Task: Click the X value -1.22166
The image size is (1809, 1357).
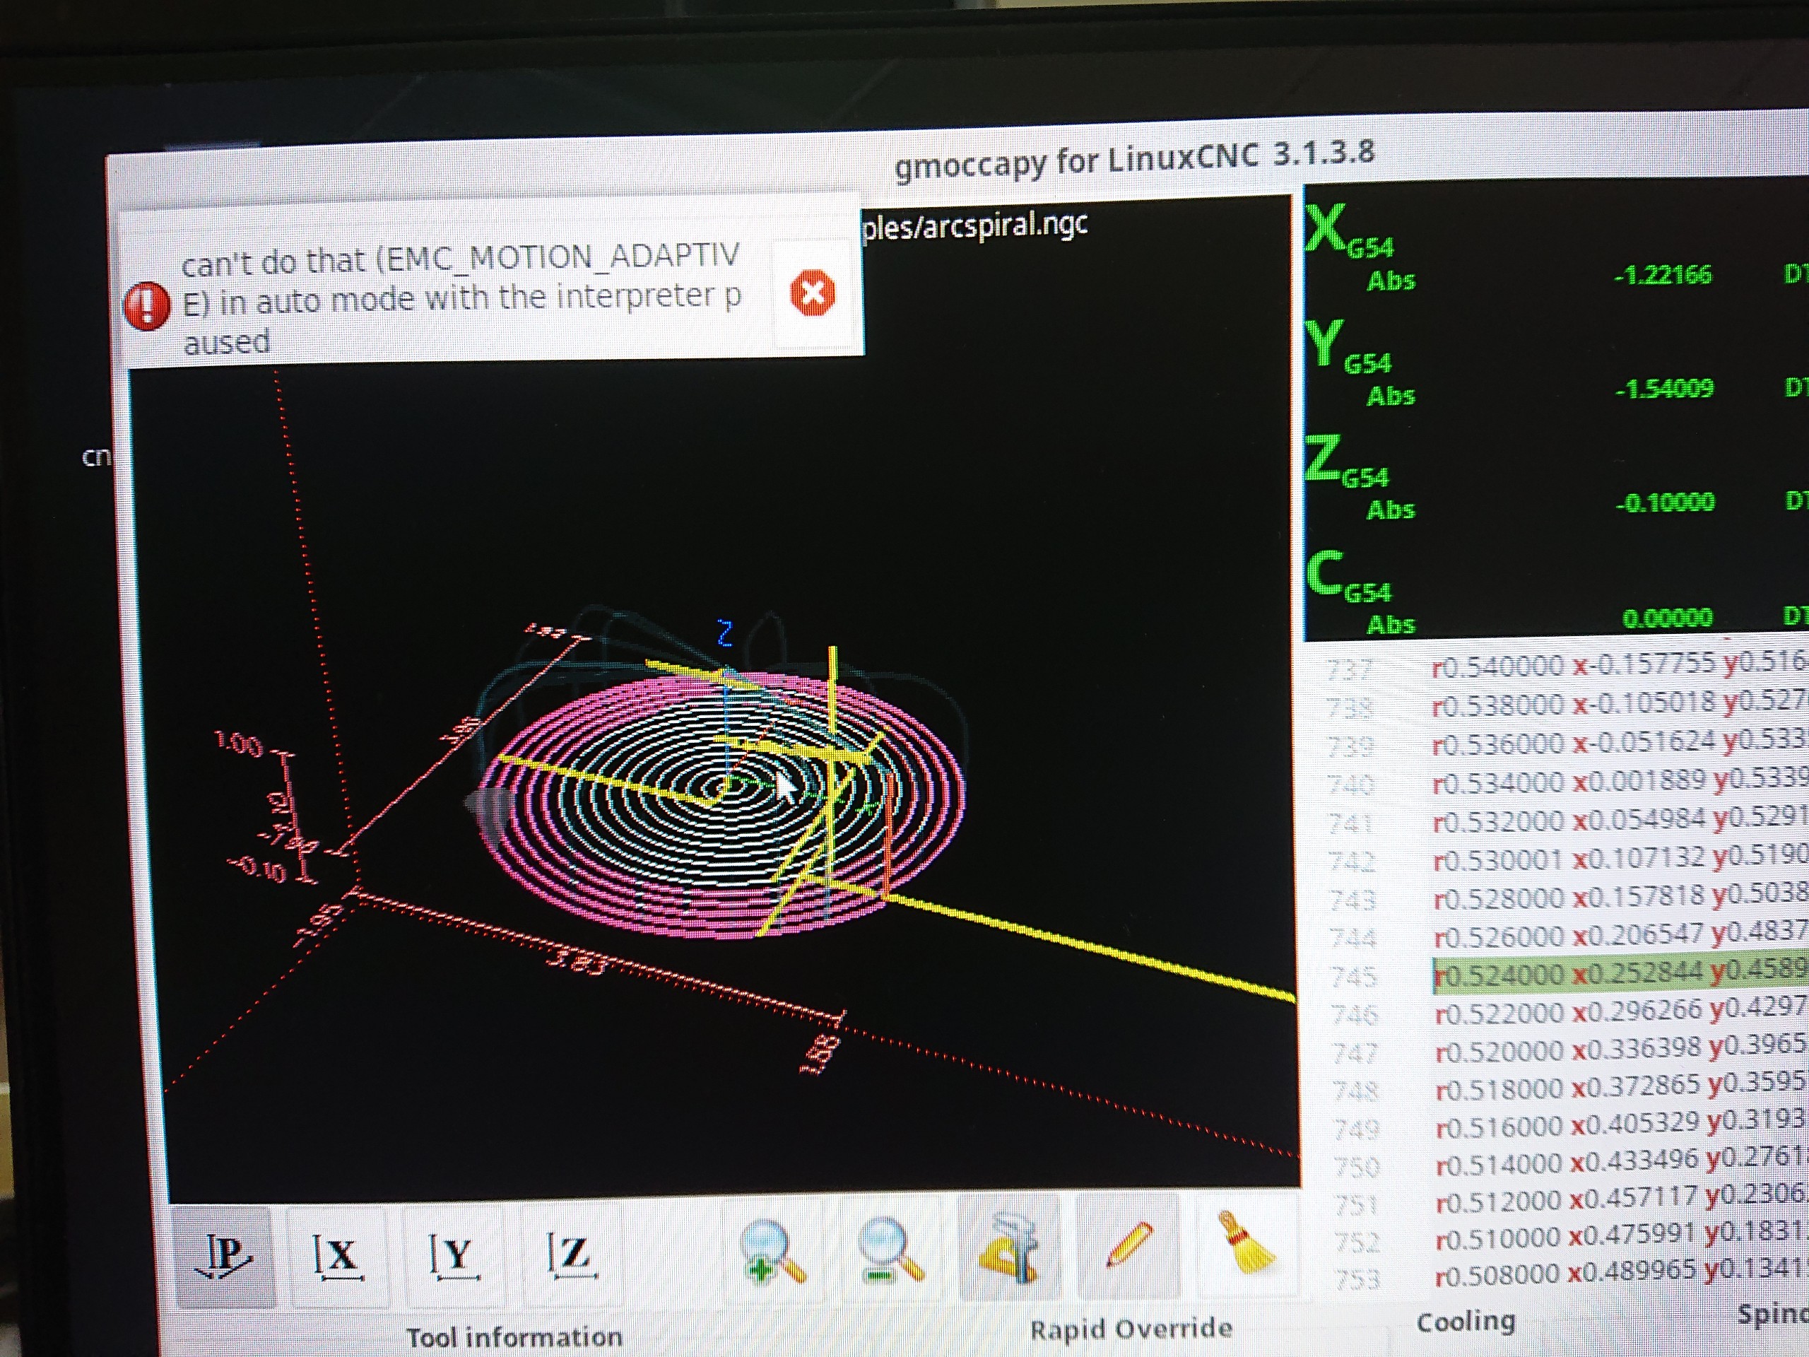Action: (x=1663, y=274)
